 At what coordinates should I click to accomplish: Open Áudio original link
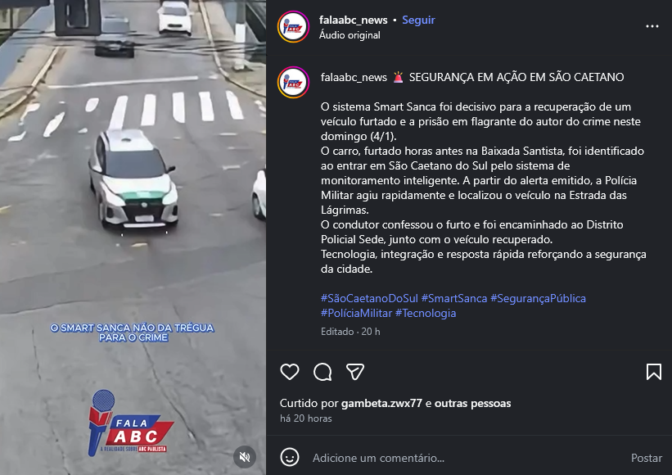(x=350, y=35)
